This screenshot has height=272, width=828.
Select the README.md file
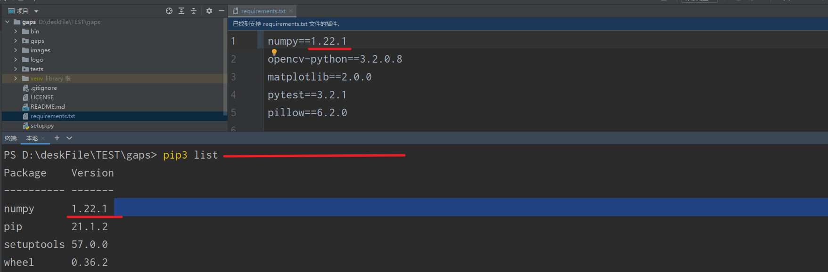48,107
